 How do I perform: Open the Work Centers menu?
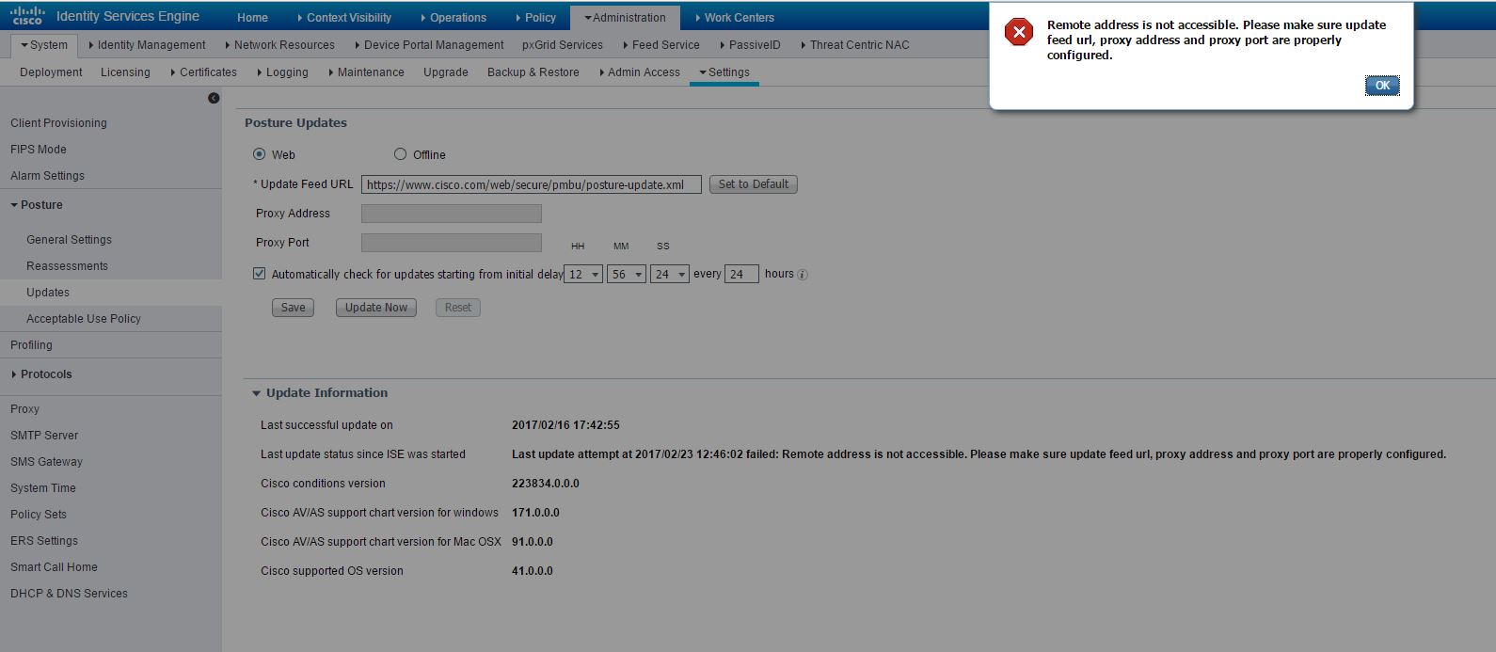(734, 17)
